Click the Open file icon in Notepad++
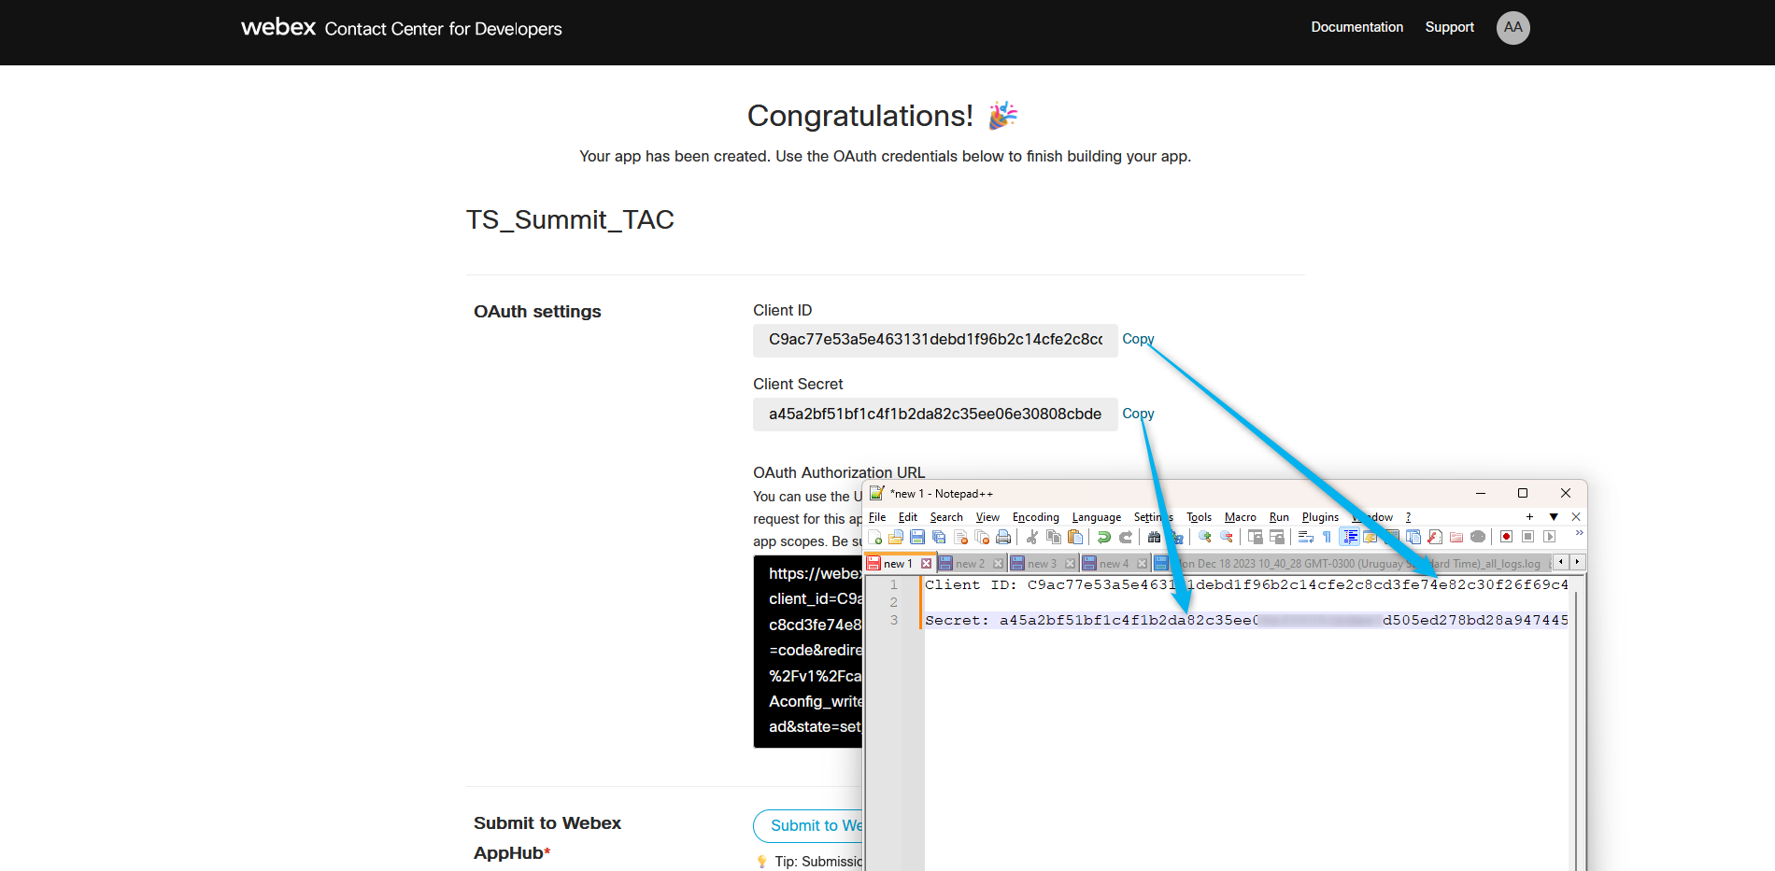This screenshot has width=1775, height=871. (x=896, y=537)
